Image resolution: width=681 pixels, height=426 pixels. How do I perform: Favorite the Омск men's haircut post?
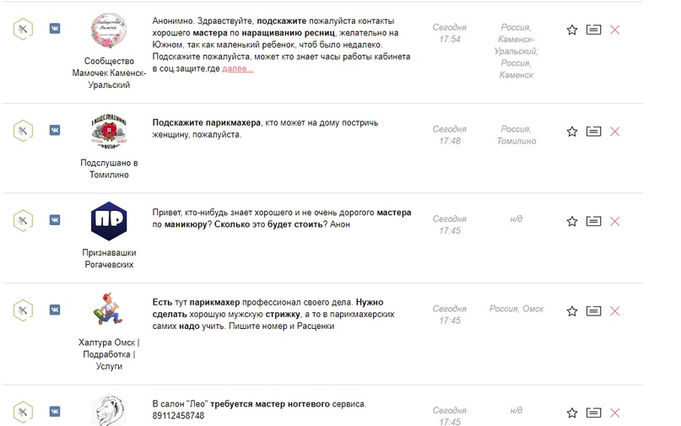point(572,311)
